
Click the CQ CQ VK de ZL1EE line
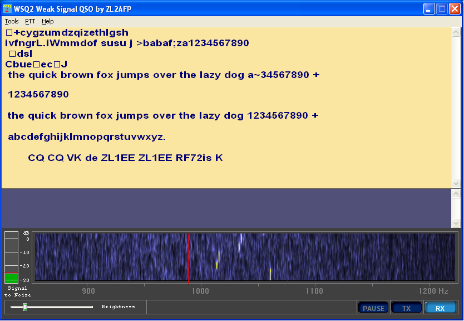125,158
